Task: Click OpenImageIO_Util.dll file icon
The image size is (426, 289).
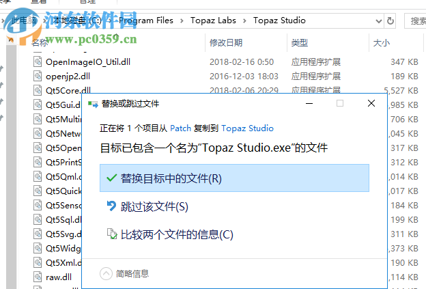Action: 38,61
